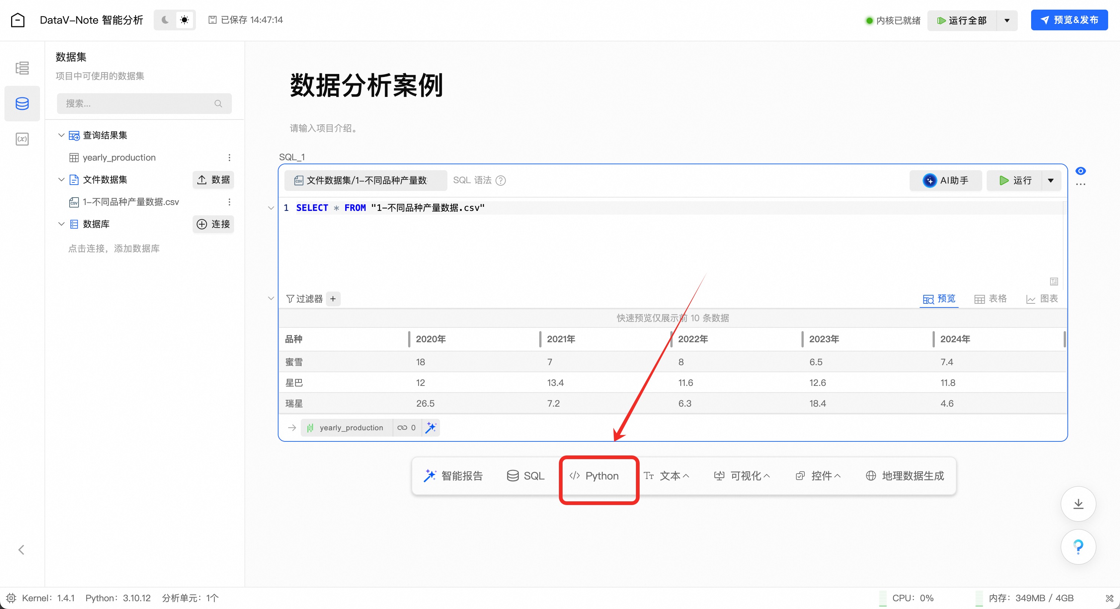This screenshot has height=609, width=1120.
Task: Click the magic wand icon beside yearly_production
Action: click(430, 427)
